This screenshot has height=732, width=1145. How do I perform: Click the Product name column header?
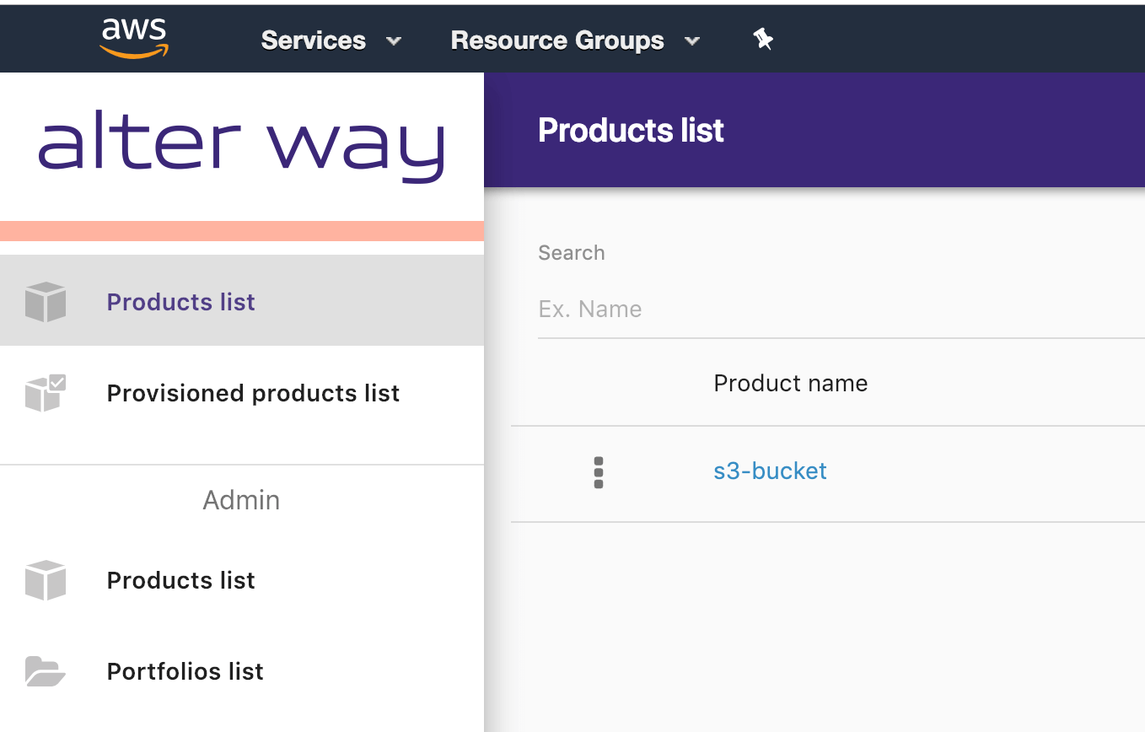[x=790, y=383]
